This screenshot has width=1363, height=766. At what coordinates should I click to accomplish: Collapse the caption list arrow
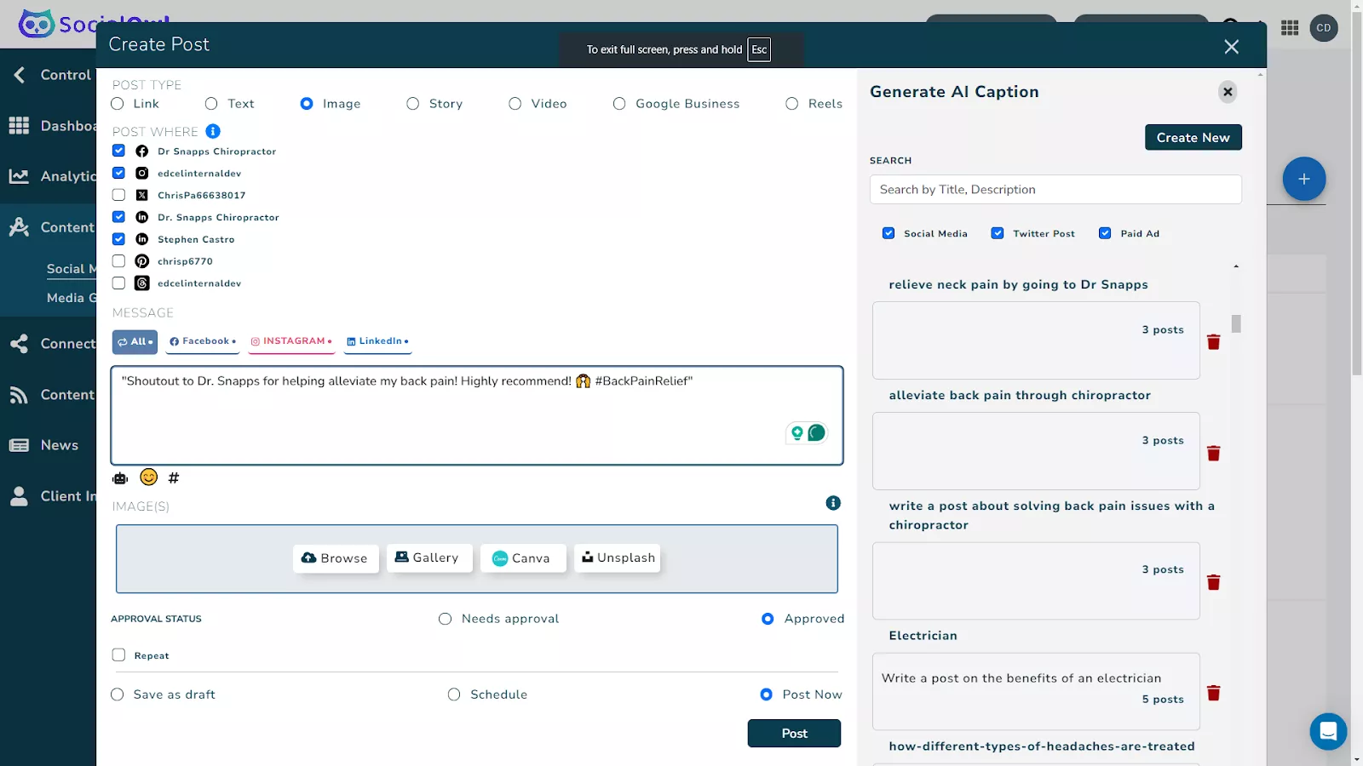coord(1236,267)
